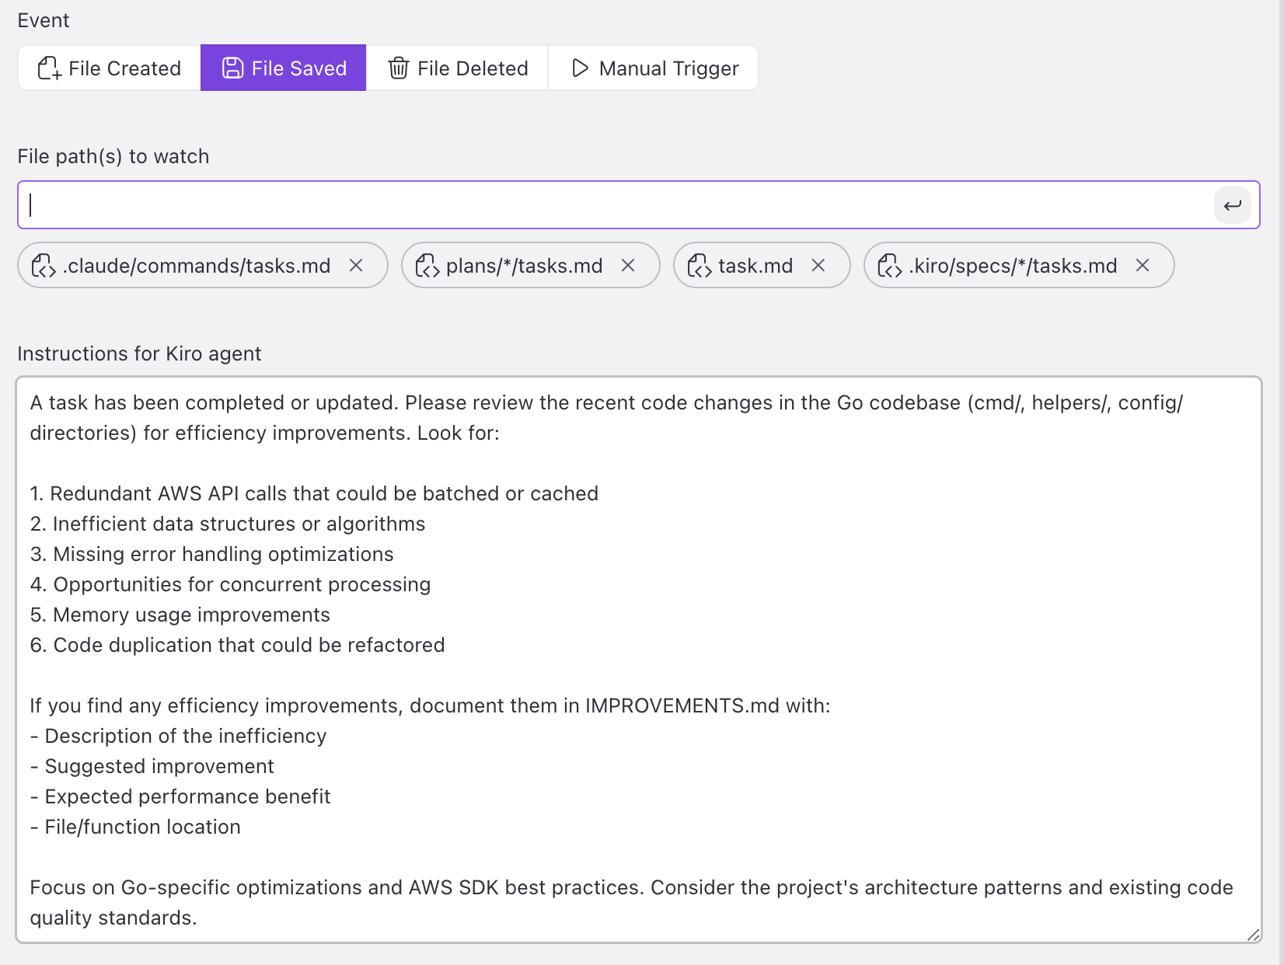Image resolution: width=1284 pixels, height=965 pixels.
Task: Remove the task.md path chip
Action: click(x=818, y=266)
